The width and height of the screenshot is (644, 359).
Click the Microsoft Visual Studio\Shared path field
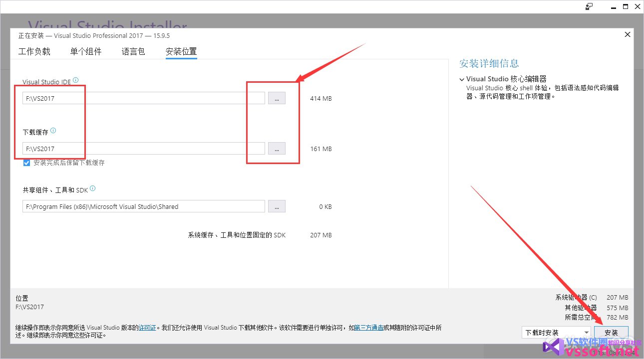click(x=144, y=206)
